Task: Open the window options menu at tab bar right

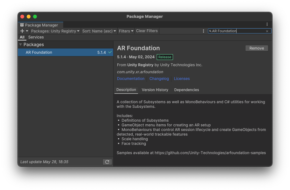Action: 267,24
